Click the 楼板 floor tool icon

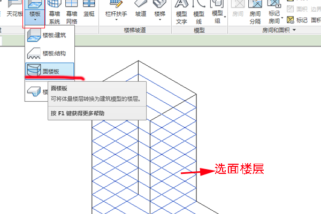pos(35,4)
